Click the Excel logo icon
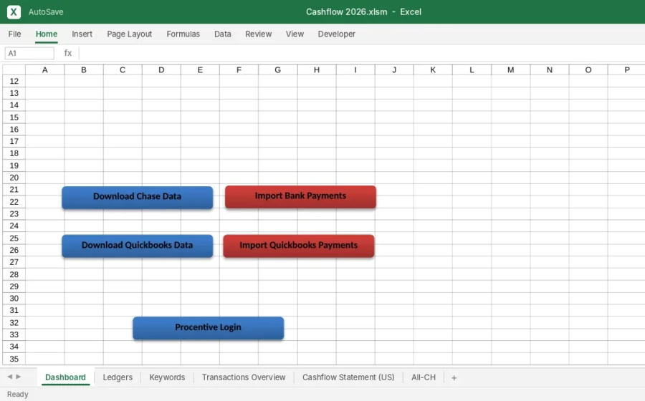The width and height of the screenshot is (645, 401). click(14, 12)
